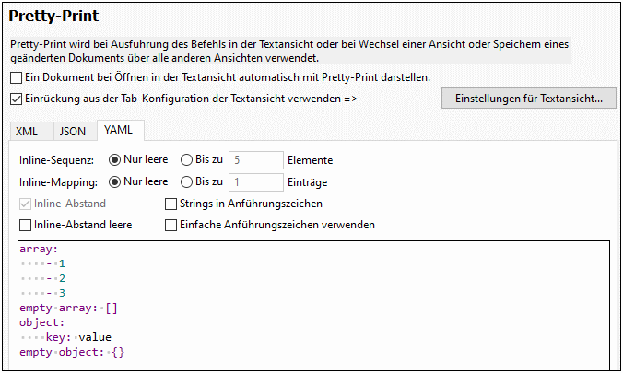Click the 'object:' line in YAML preview

point(41,322)
